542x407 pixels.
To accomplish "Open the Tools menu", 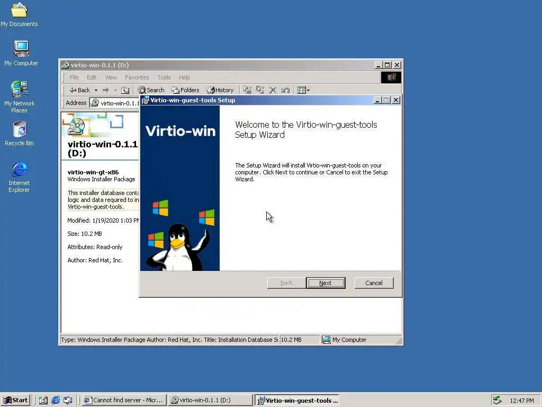I will [x=164, y=77].
